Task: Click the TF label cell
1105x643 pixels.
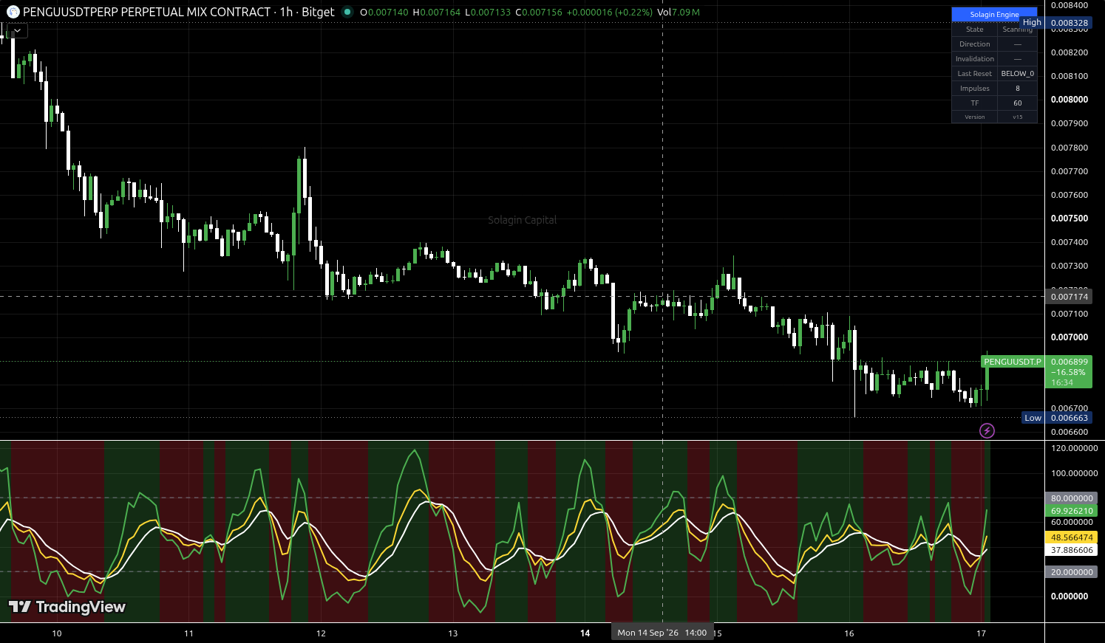Action: point(974,103)
